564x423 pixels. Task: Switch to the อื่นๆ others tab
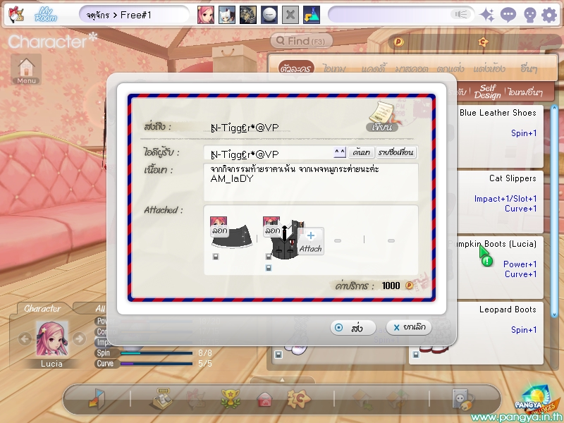(529, 68)
